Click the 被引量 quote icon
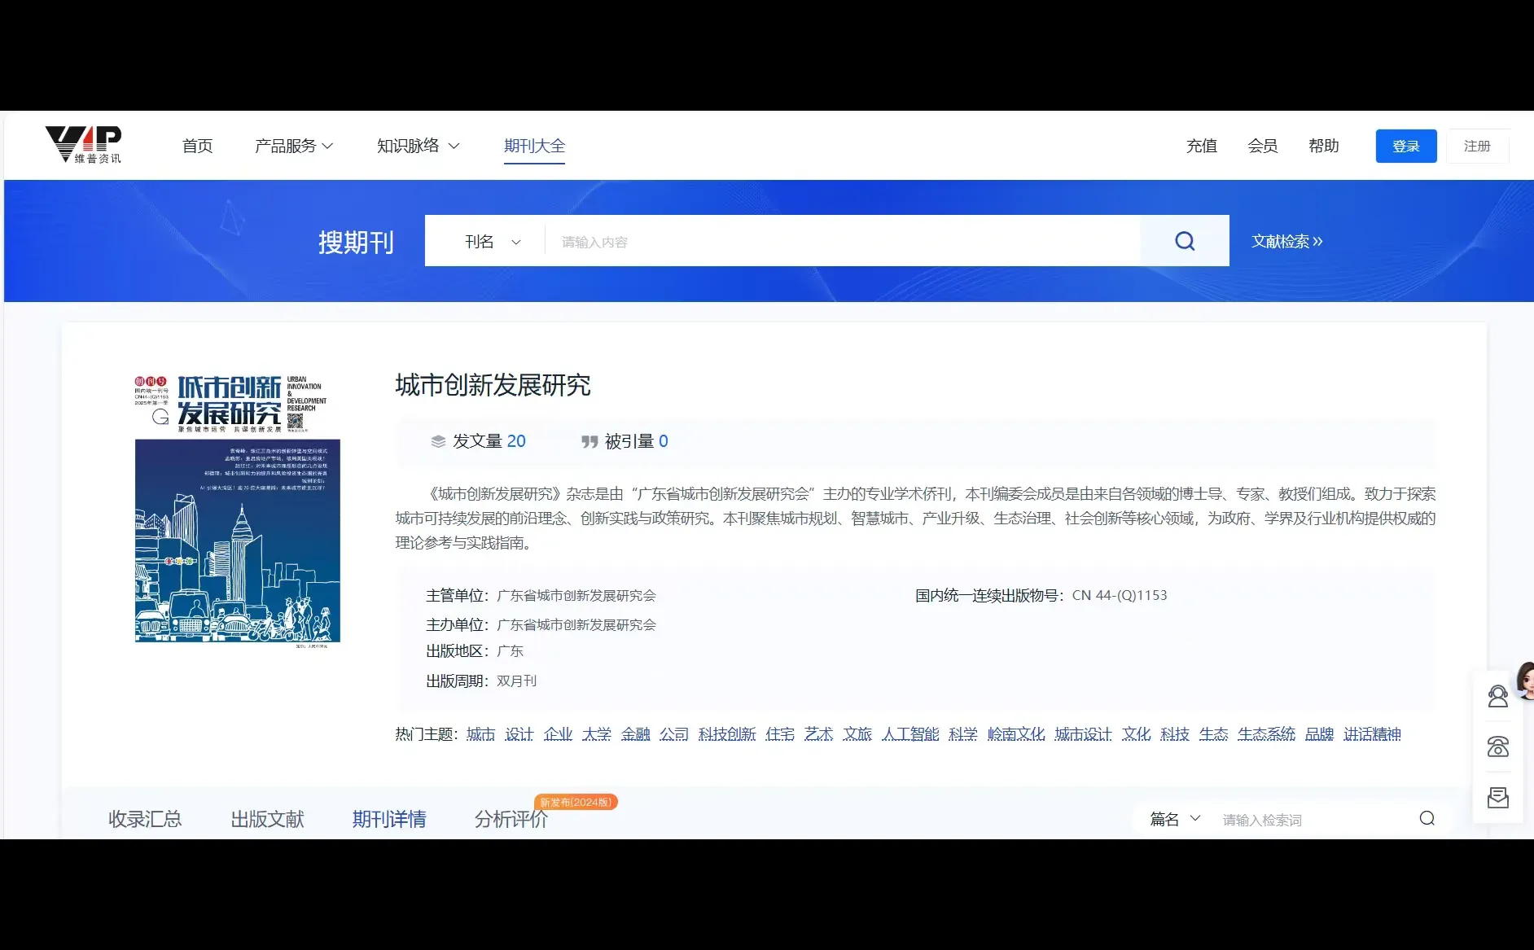The width and height of the screenshot is (1534, 950). click(x=591, y=441)
